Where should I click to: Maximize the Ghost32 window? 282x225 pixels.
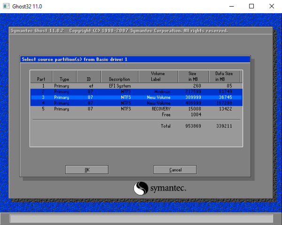(x=251, y=6)
